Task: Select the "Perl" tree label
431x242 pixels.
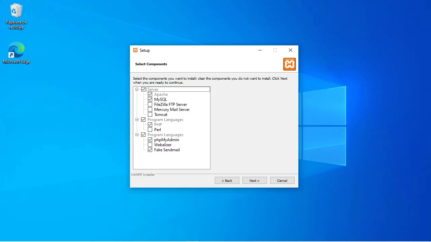Action: tap(158, 130)
